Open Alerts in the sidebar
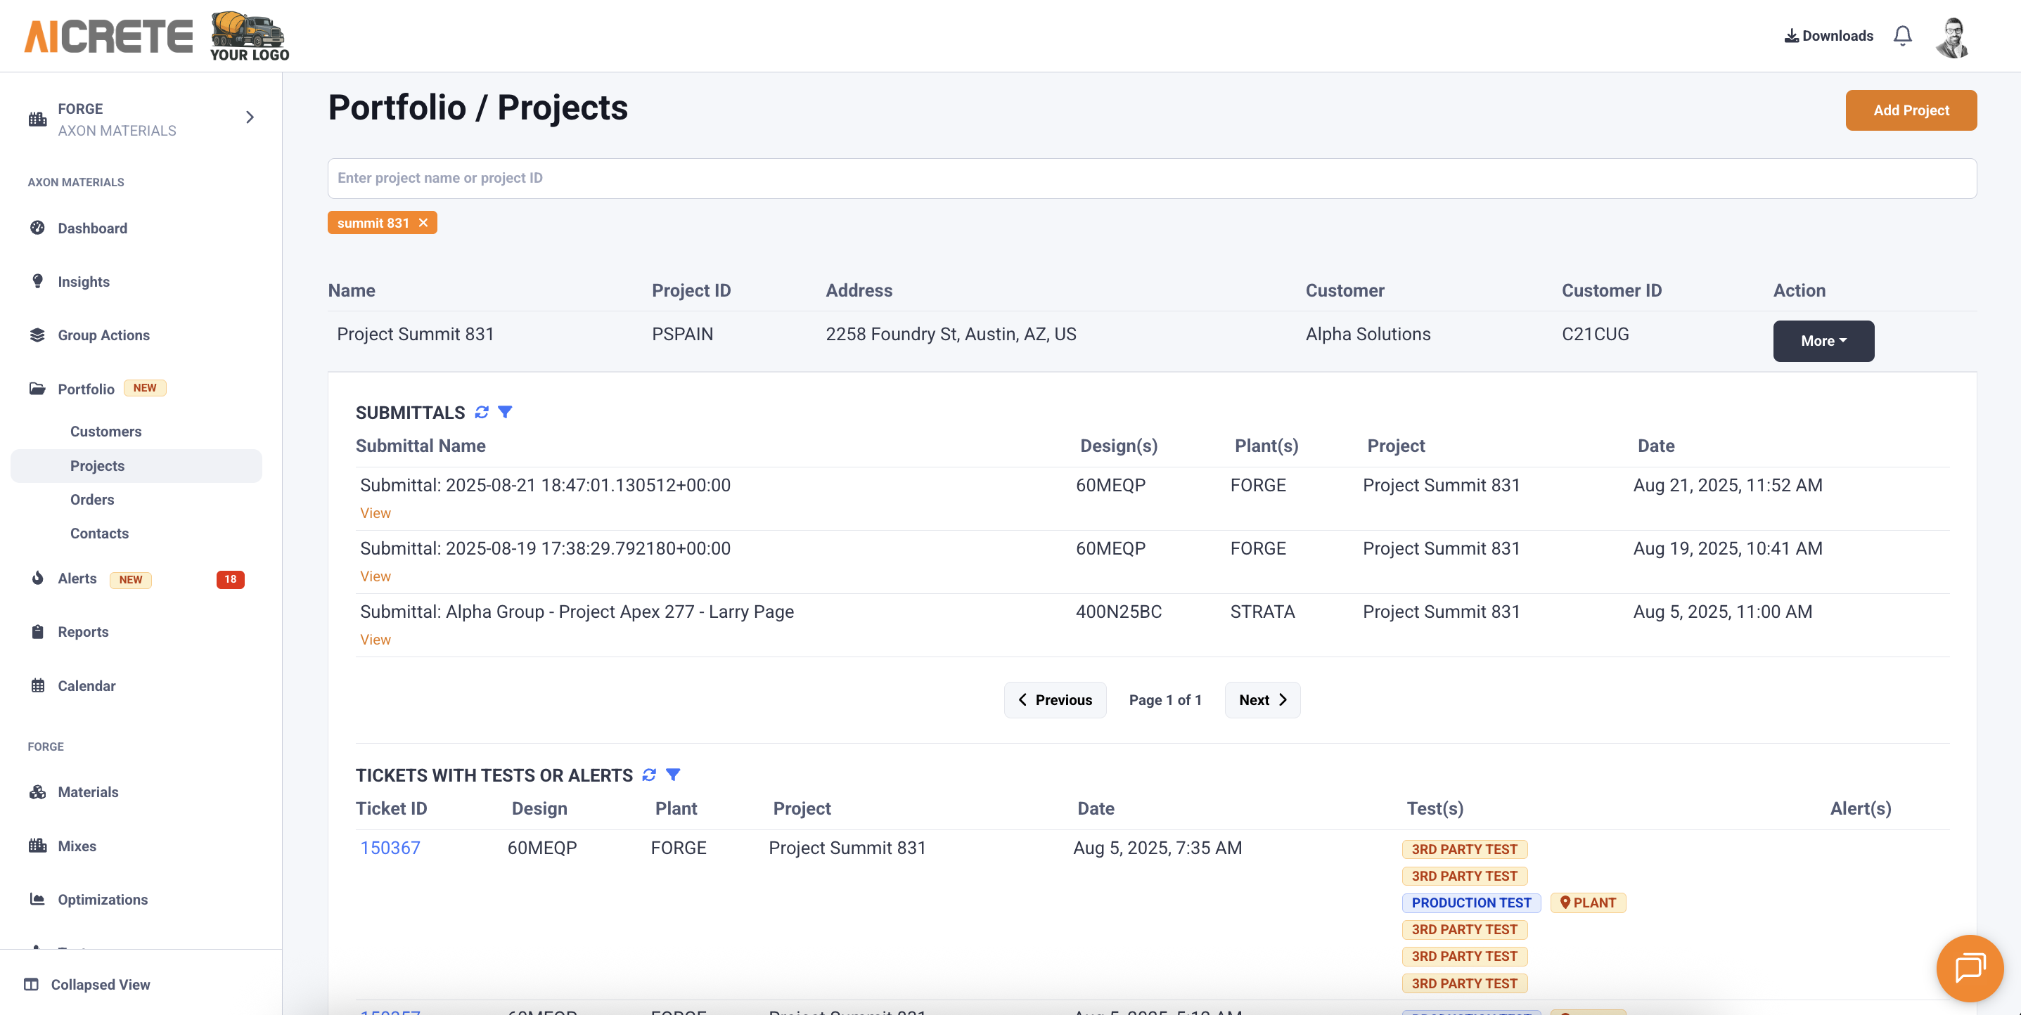This screenshot has width=2021, height=1015. [77, 579]
